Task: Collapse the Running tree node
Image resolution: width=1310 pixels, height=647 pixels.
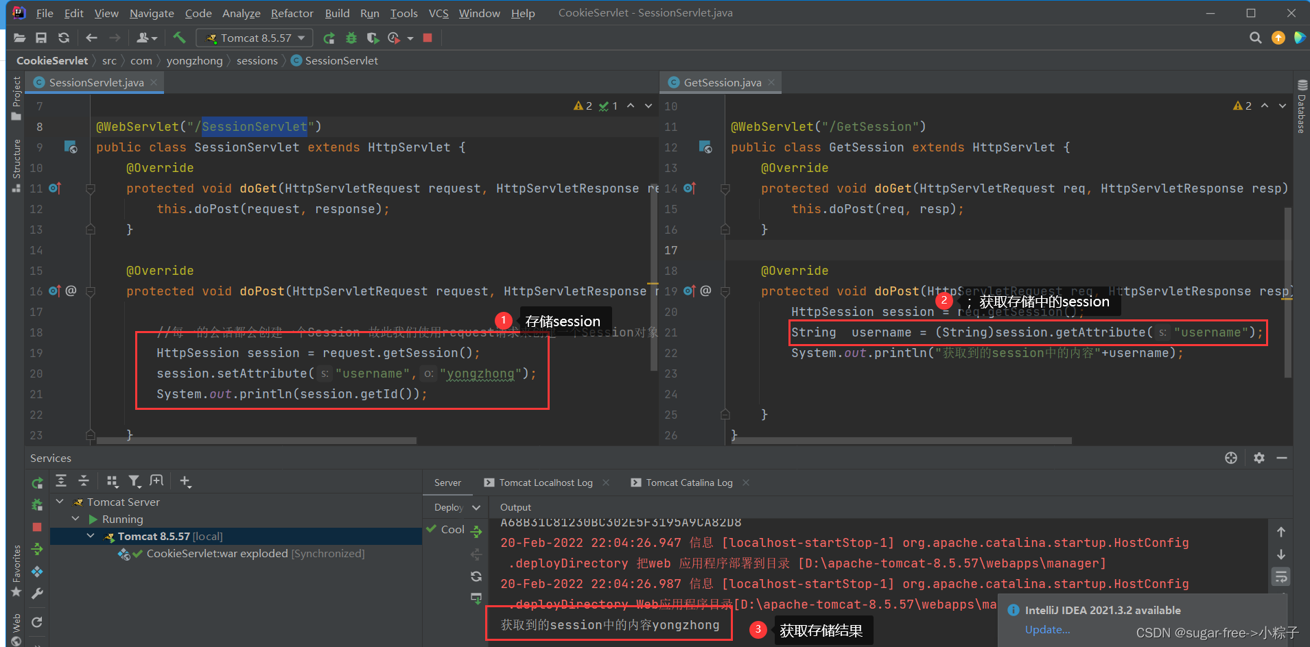Action: [75, 519]
